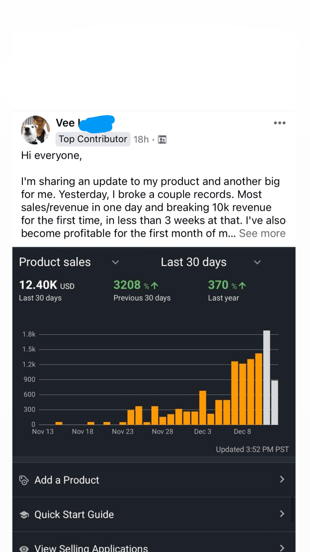Open the Last 30 days range dropdown

tap(257, 262)
